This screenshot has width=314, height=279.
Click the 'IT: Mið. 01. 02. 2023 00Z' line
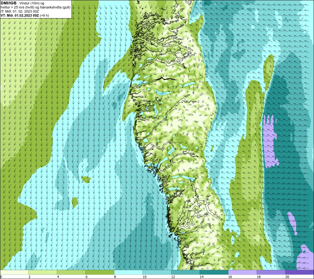pyautogui.click(x=20, y=11)
